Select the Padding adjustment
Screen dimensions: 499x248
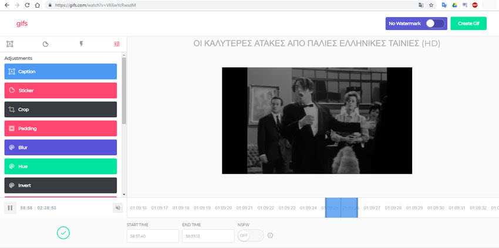(60, 128)
